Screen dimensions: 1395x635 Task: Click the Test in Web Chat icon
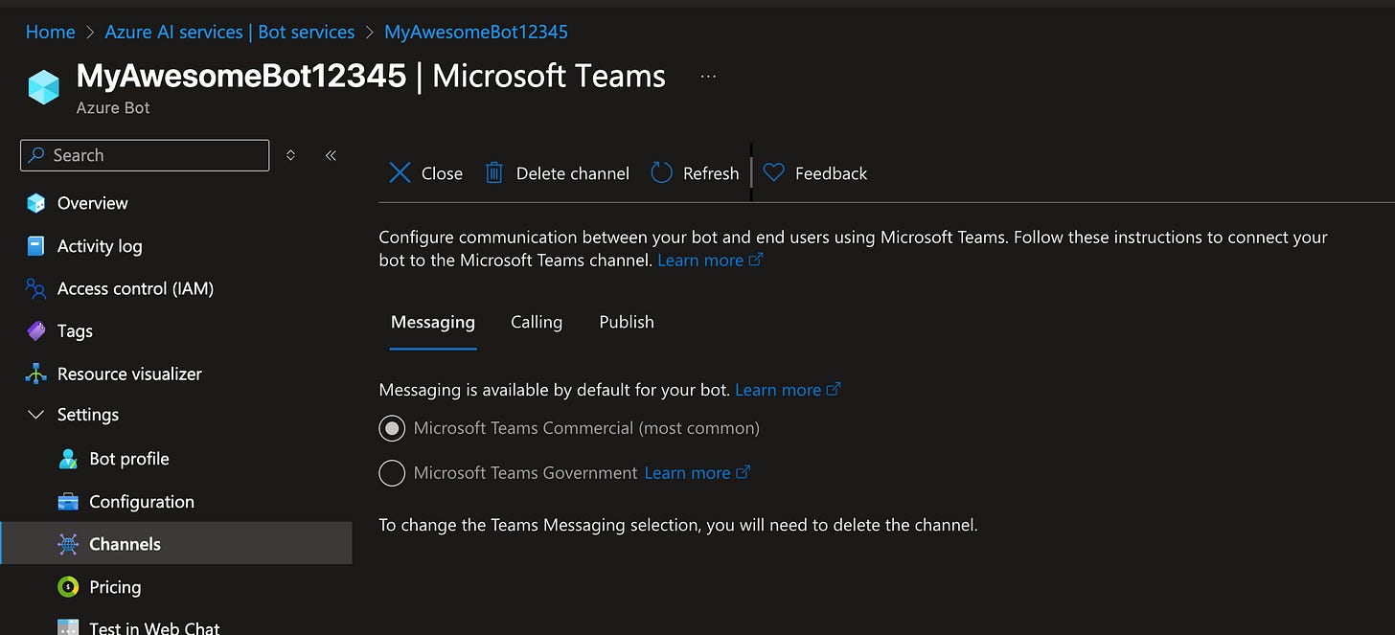click(x=68, y=627)
